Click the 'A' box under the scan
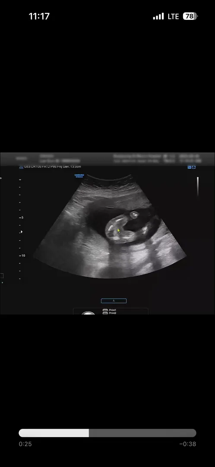This screenshot has height=467, width=215. pos(114,301)
